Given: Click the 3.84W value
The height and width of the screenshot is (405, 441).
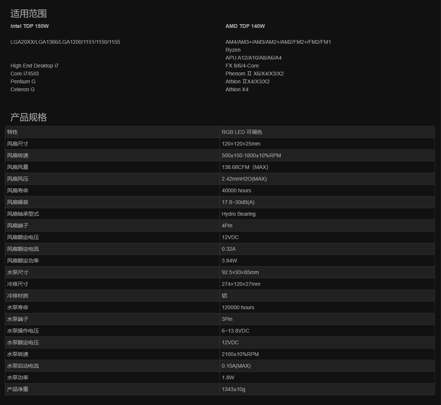Looking at the screenshot, I should [229, 261].
